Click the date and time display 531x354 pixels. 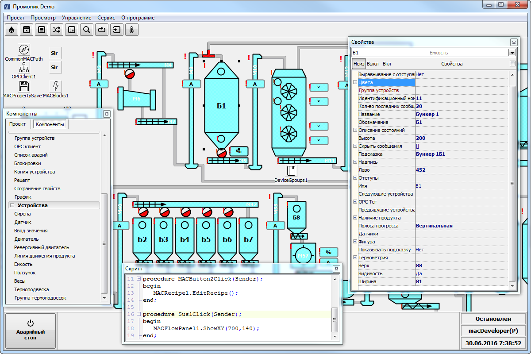click(x=493, y=343)
